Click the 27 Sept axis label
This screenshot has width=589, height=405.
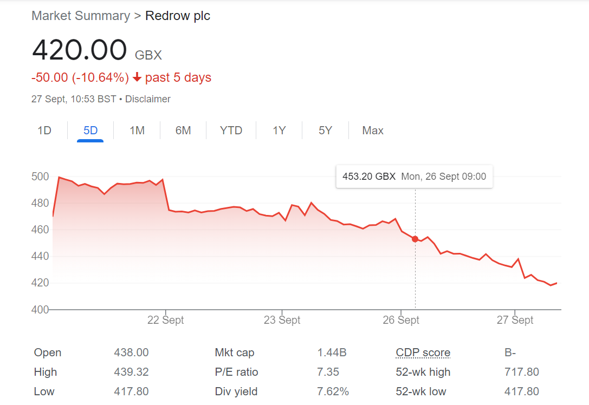(x=515, y=320)
